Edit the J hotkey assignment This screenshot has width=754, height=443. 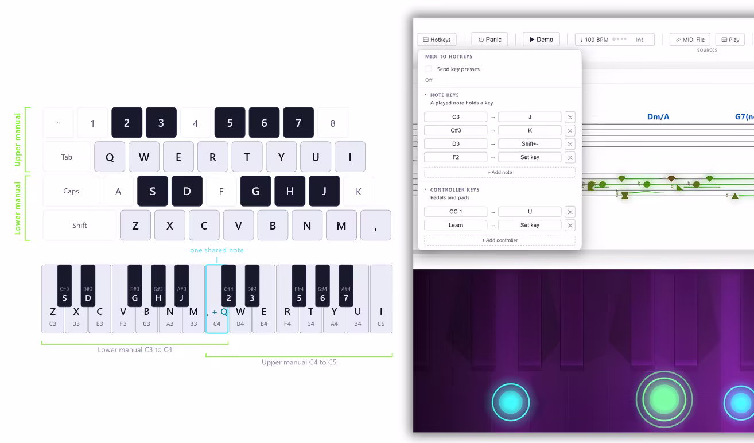pos(530,117)
